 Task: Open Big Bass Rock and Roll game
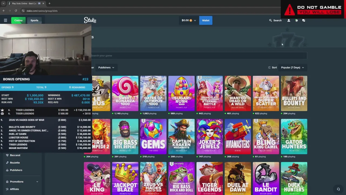pos(181,178)
